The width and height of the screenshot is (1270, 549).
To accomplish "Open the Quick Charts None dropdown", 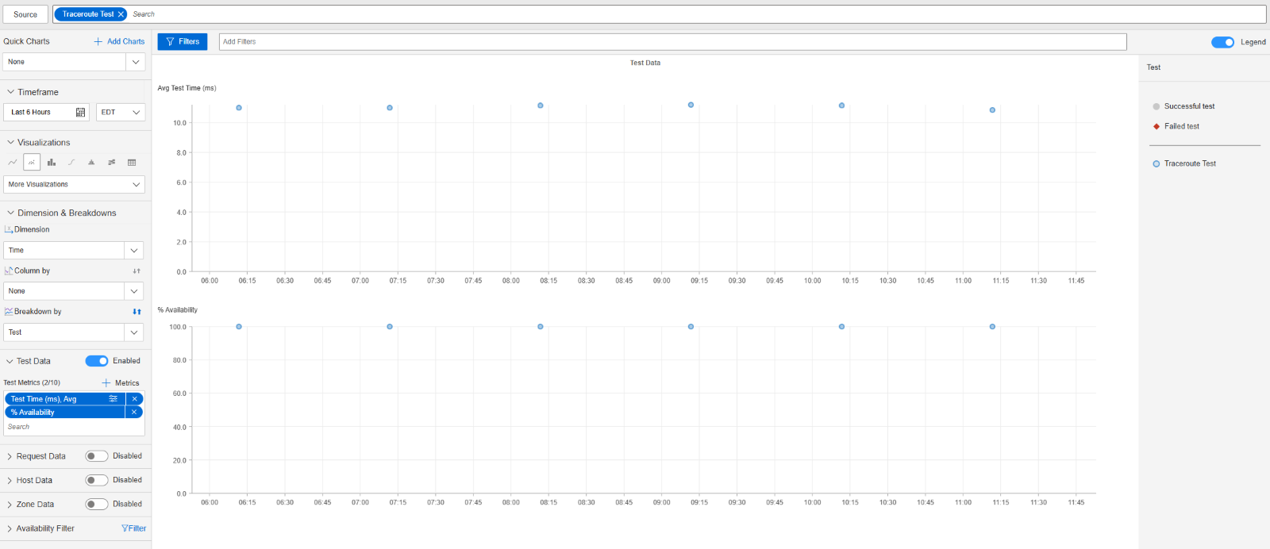I will point(75,62).
